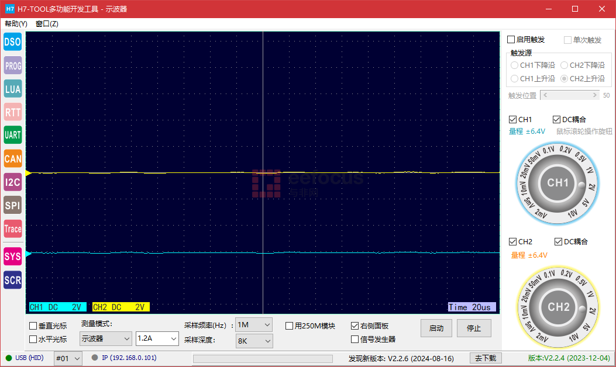Open the UART serial tool

click(12, 135)
